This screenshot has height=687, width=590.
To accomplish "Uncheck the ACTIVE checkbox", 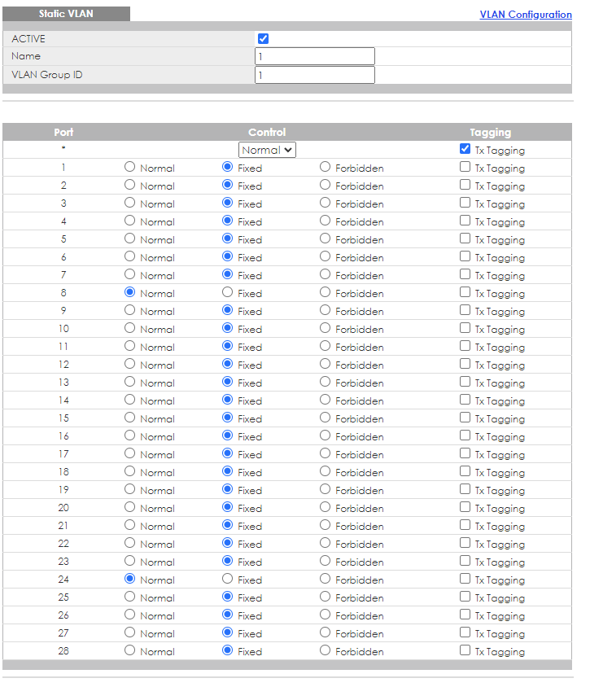I will 263,38.
